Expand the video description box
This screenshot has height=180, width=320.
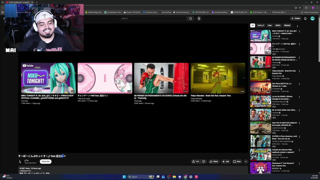pyautogui.click(x=133, y=170)
